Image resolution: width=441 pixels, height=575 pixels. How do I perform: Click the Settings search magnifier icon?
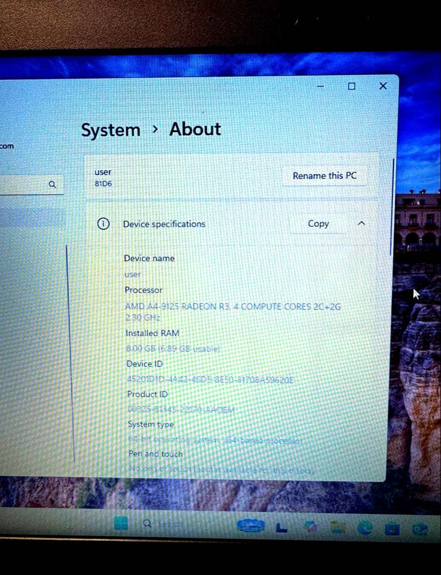[52, 185]
